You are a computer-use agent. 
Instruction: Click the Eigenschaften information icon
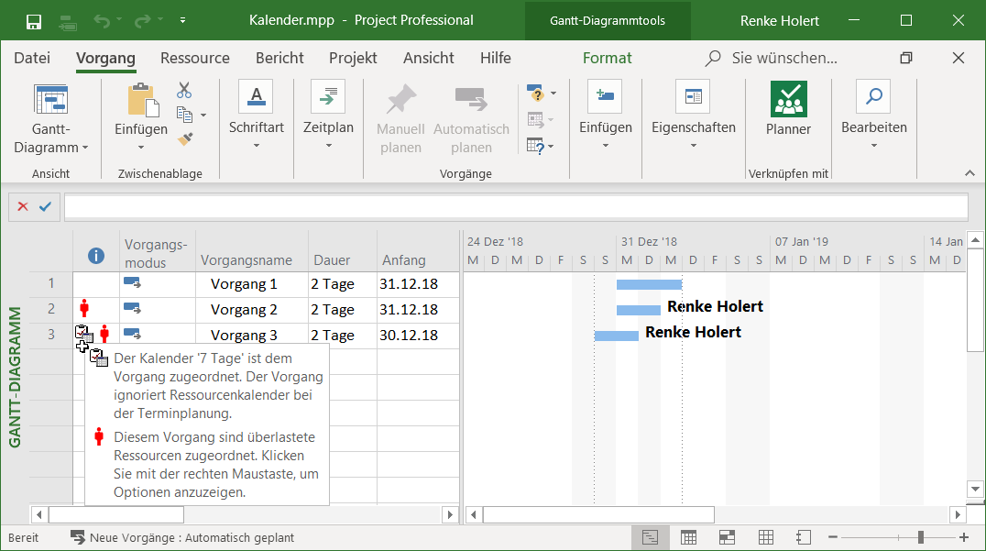point(693,96)
